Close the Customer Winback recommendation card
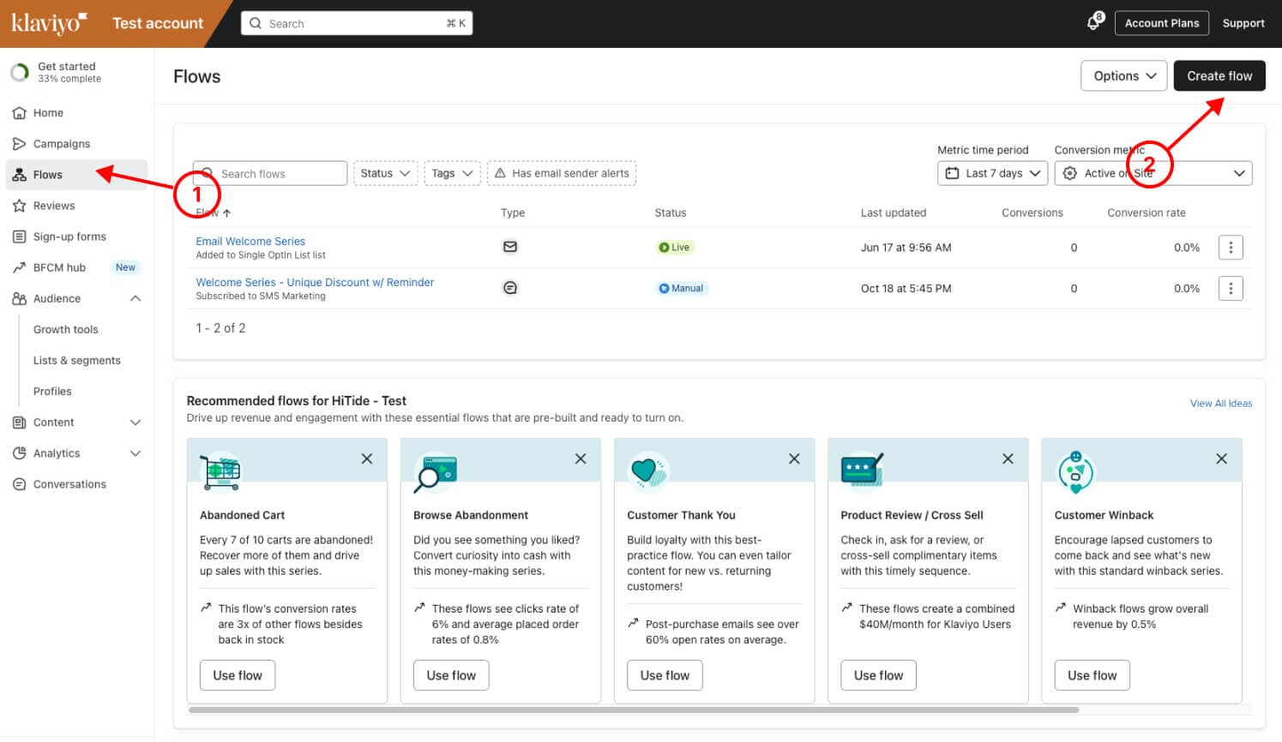Image resolution: width=1282 pixels, height=742 pixels. point(1221,459)
